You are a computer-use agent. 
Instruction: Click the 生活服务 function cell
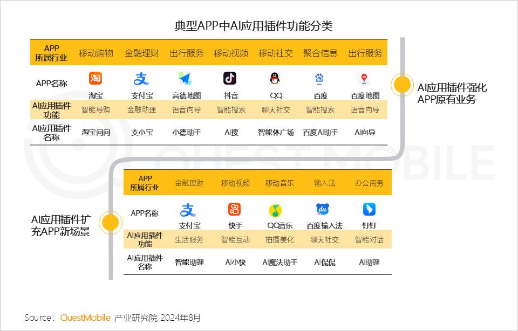(x=189, y=239)
